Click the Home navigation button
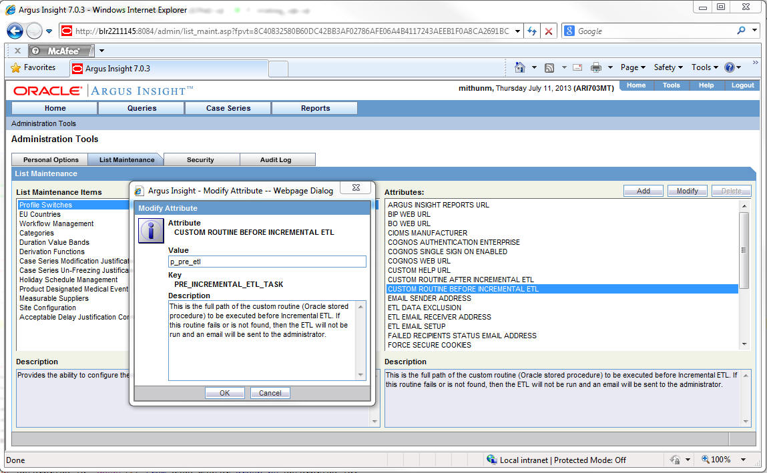The width and height of the screenshot is (767, 473). (55, 108)
